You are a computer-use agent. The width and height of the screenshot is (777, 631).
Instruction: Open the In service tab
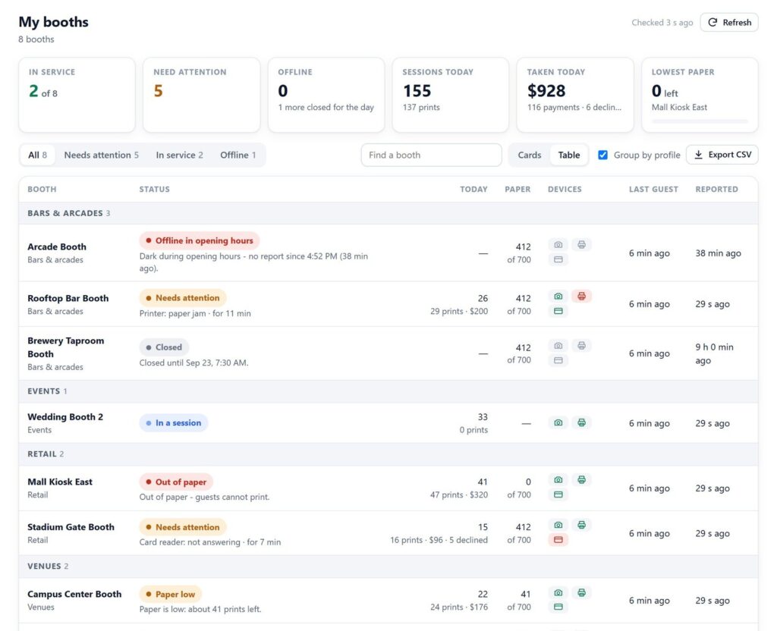click(x=179, y=155)
